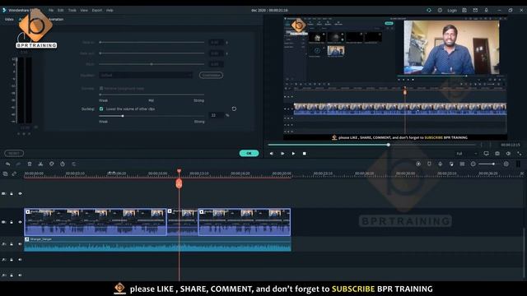The height and width of the screenshot is (296, 527).
Task: Click the Delete trash icon above timeline
Action: 30,164
